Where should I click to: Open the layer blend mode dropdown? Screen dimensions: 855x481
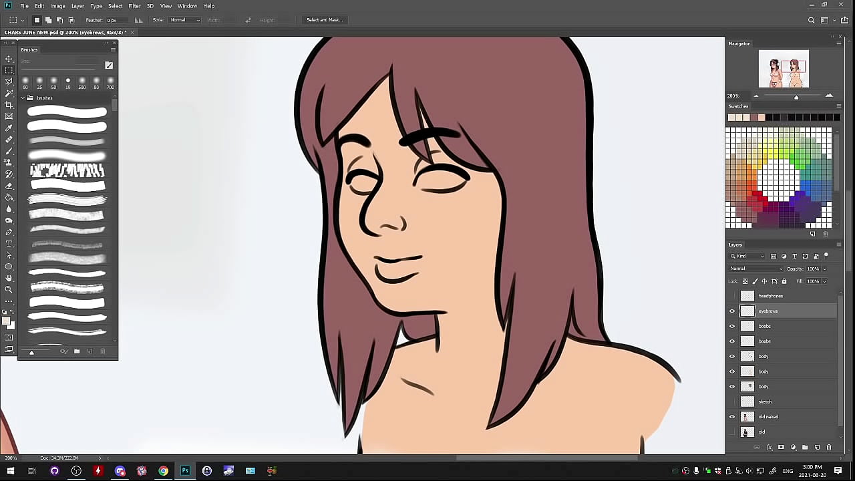click(756, 269)
